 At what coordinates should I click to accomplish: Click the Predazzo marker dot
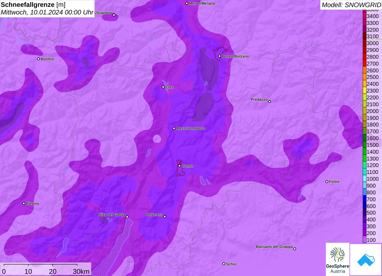point(270,102)
